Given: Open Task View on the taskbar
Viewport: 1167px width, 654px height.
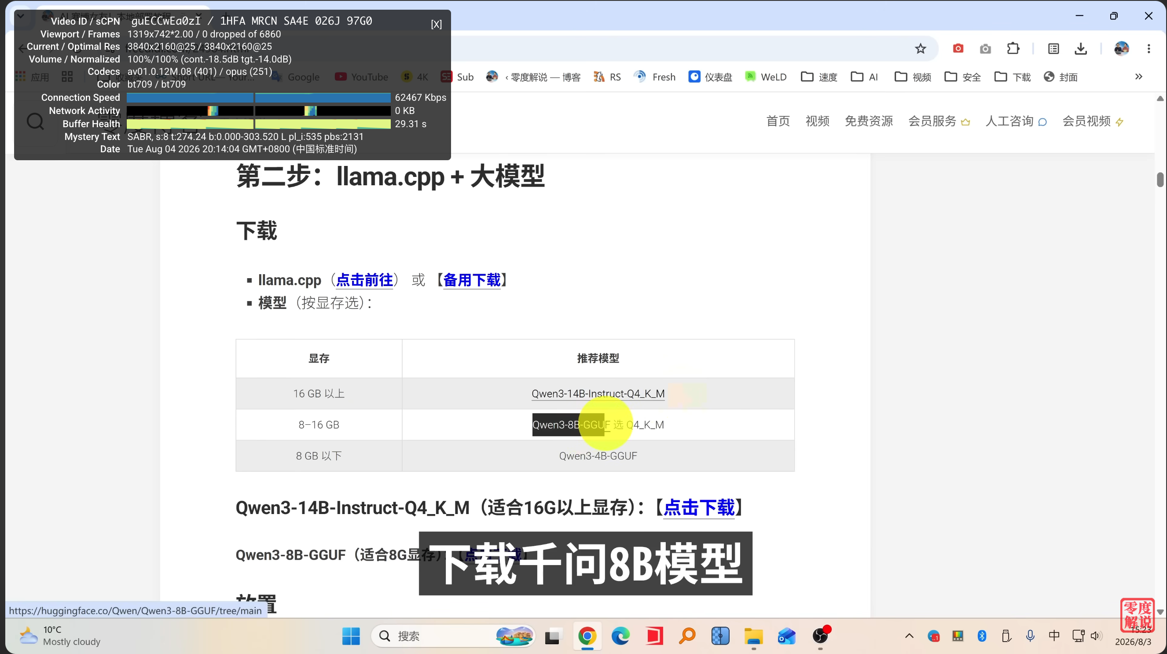Looking at the screenshot, I should point(553,636).
